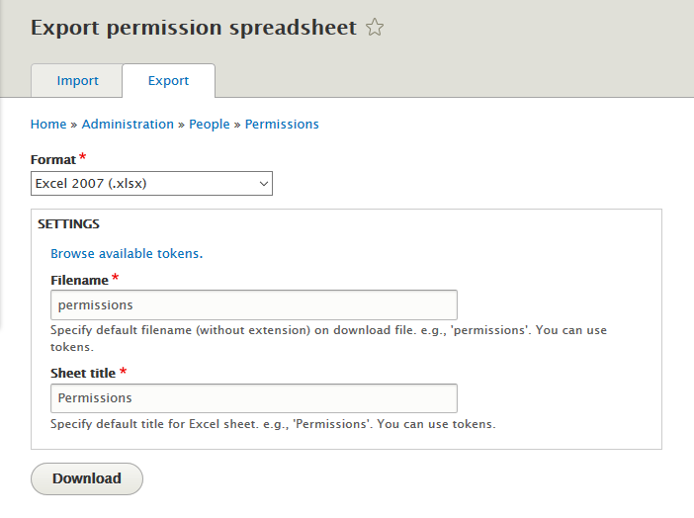Click the Filename field label
694x518 pixels.
point(79,281)
